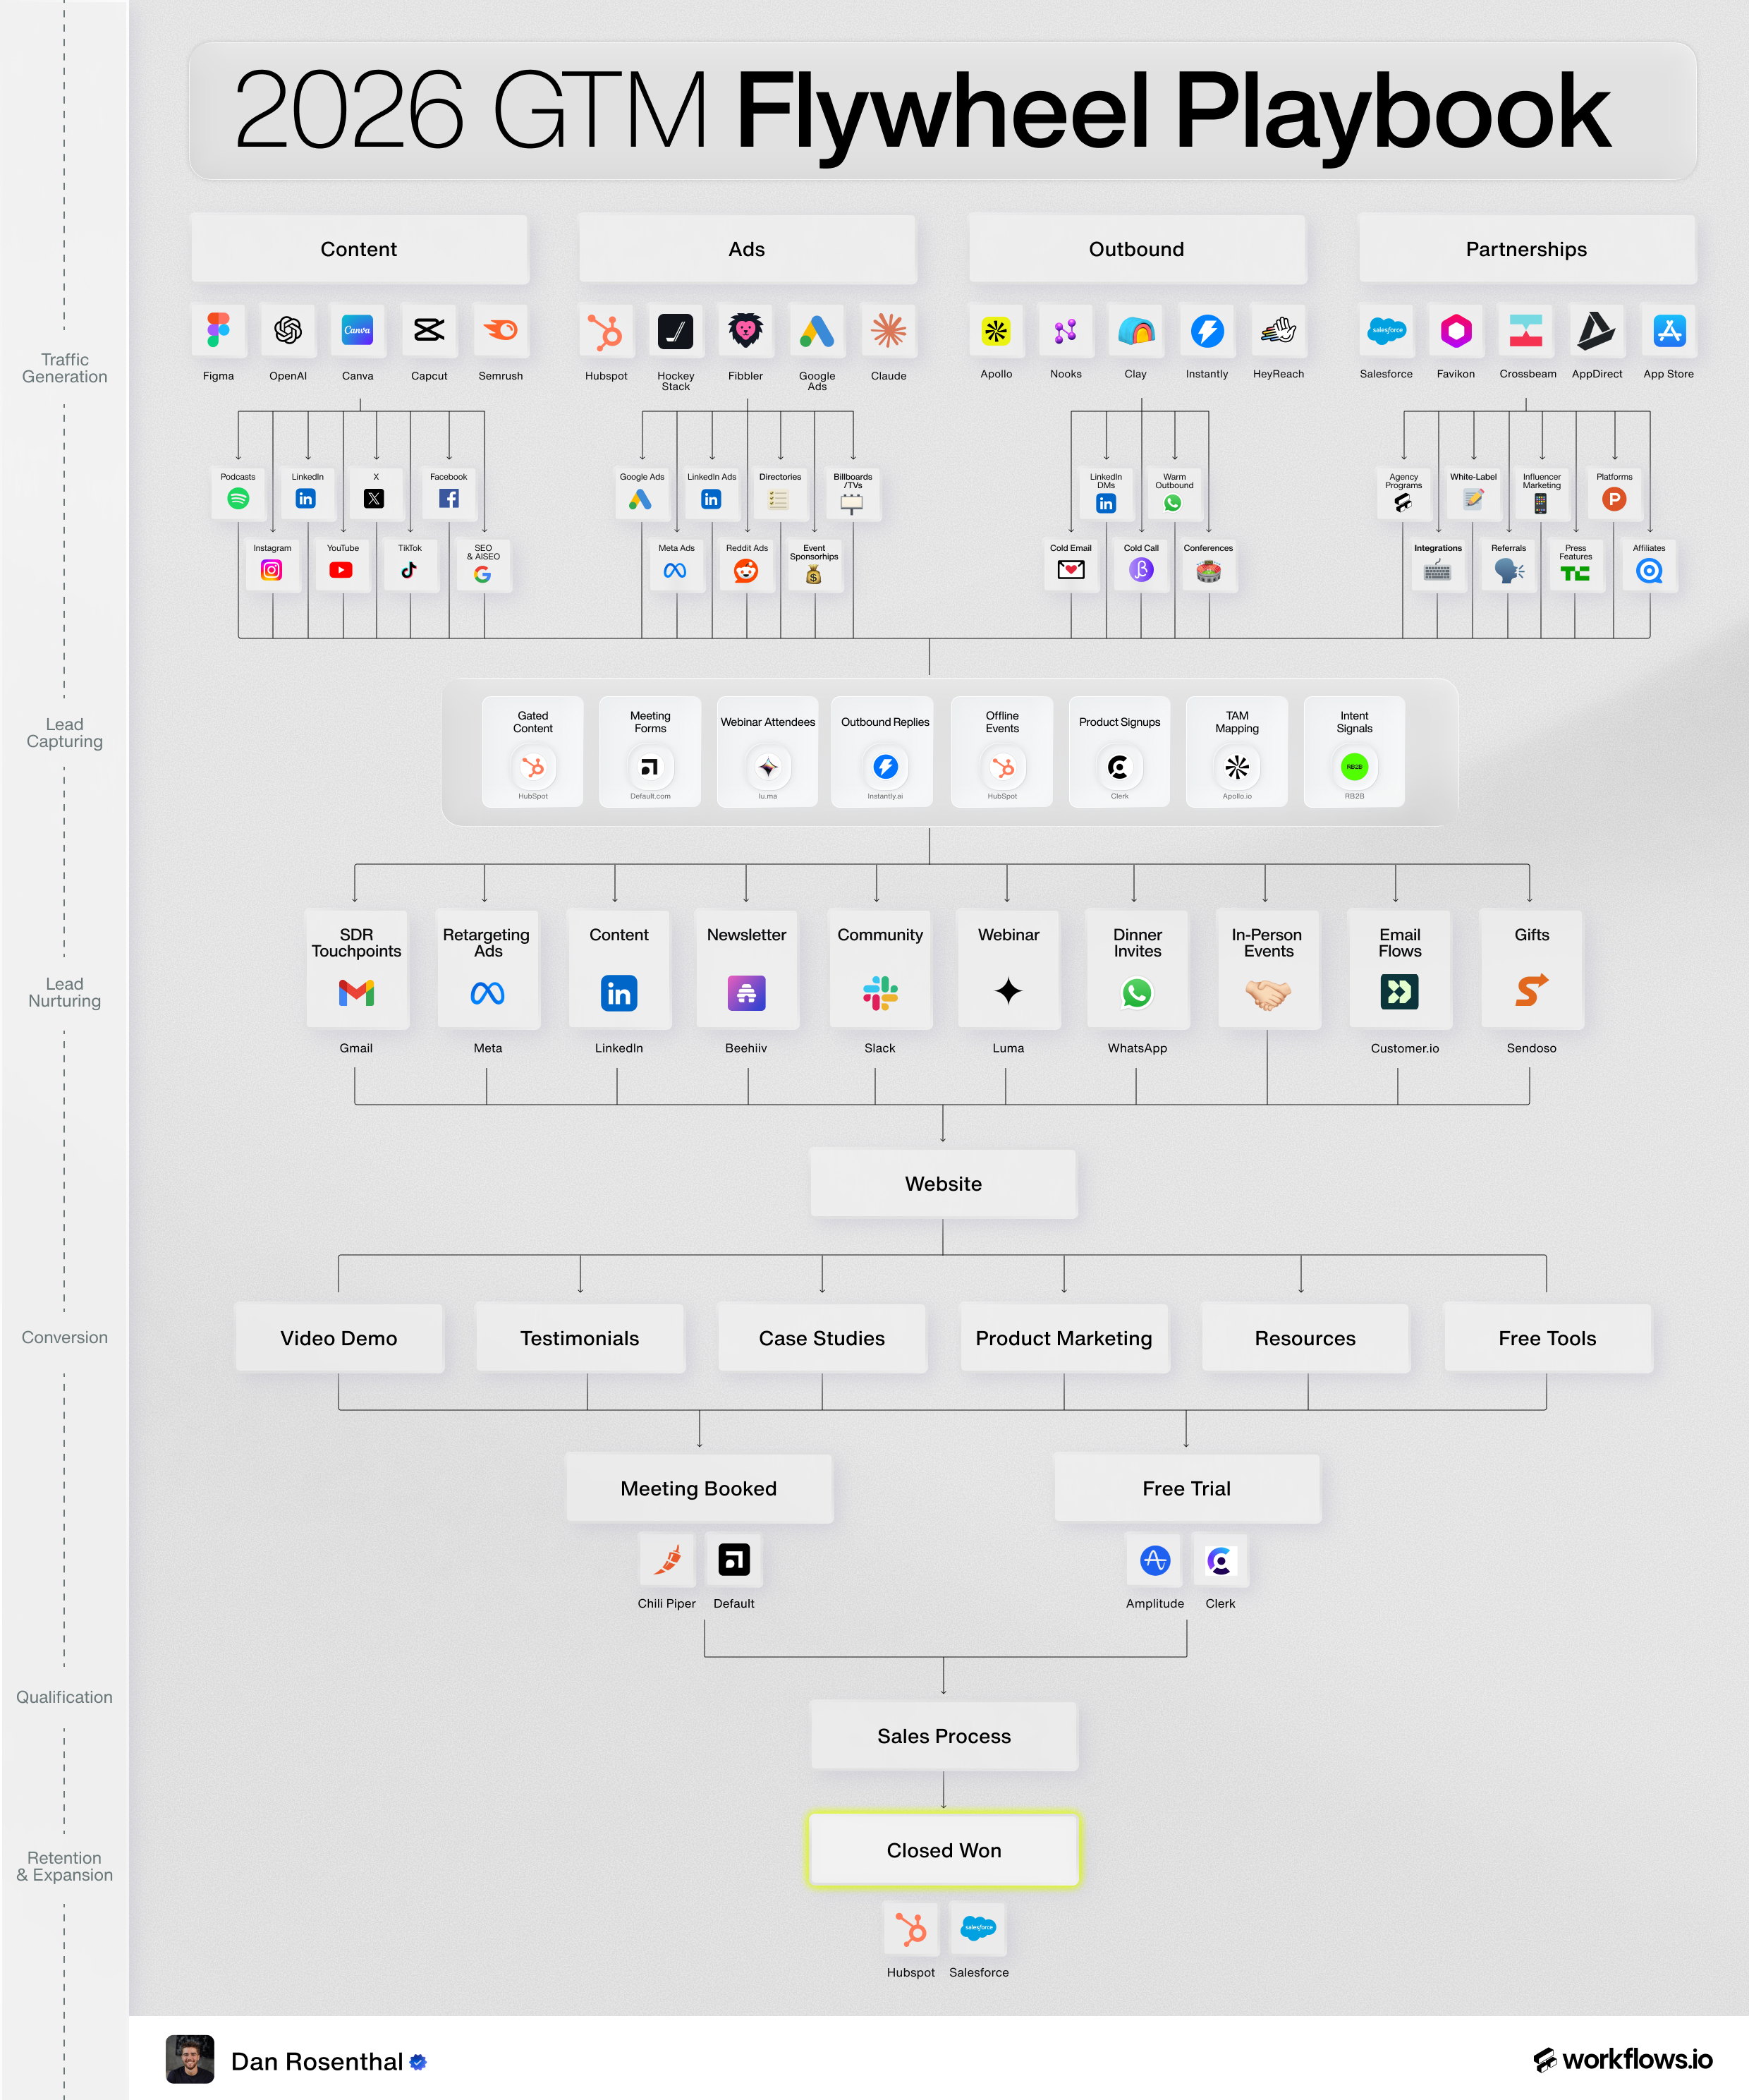This screenshot has height=2100, width=1749.
Task: Click the Gated Content card
Action: tap(533, 752)
